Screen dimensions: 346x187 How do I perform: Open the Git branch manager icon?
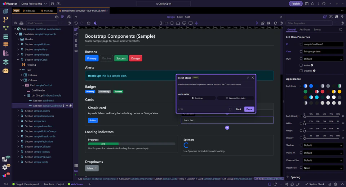[6, 20]
